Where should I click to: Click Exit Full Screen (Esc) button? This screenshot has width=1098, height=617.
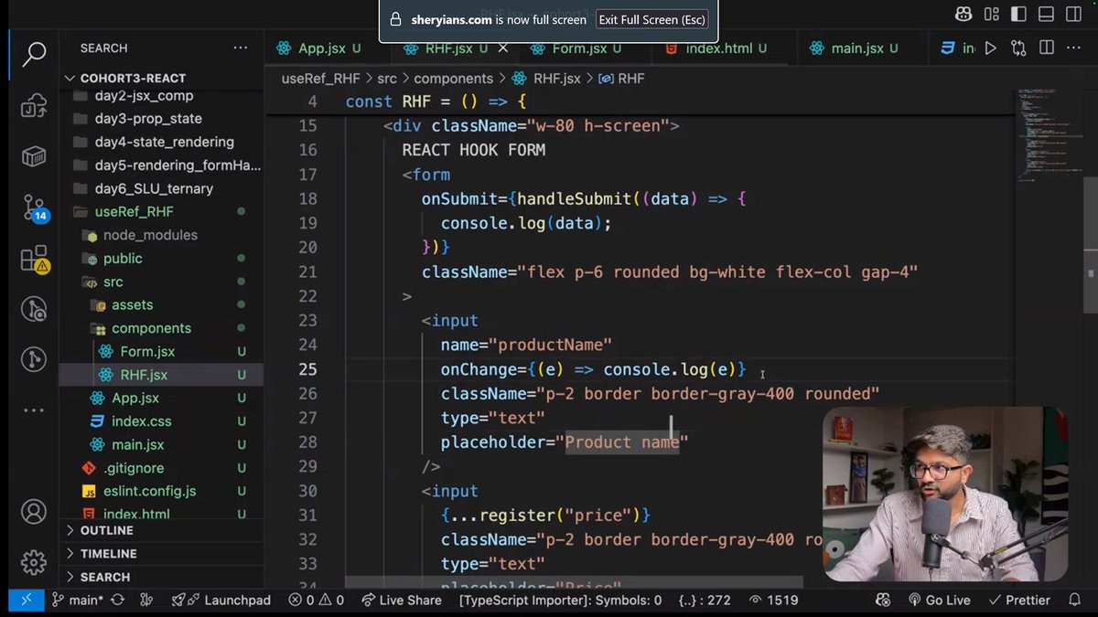coord(651,19)
